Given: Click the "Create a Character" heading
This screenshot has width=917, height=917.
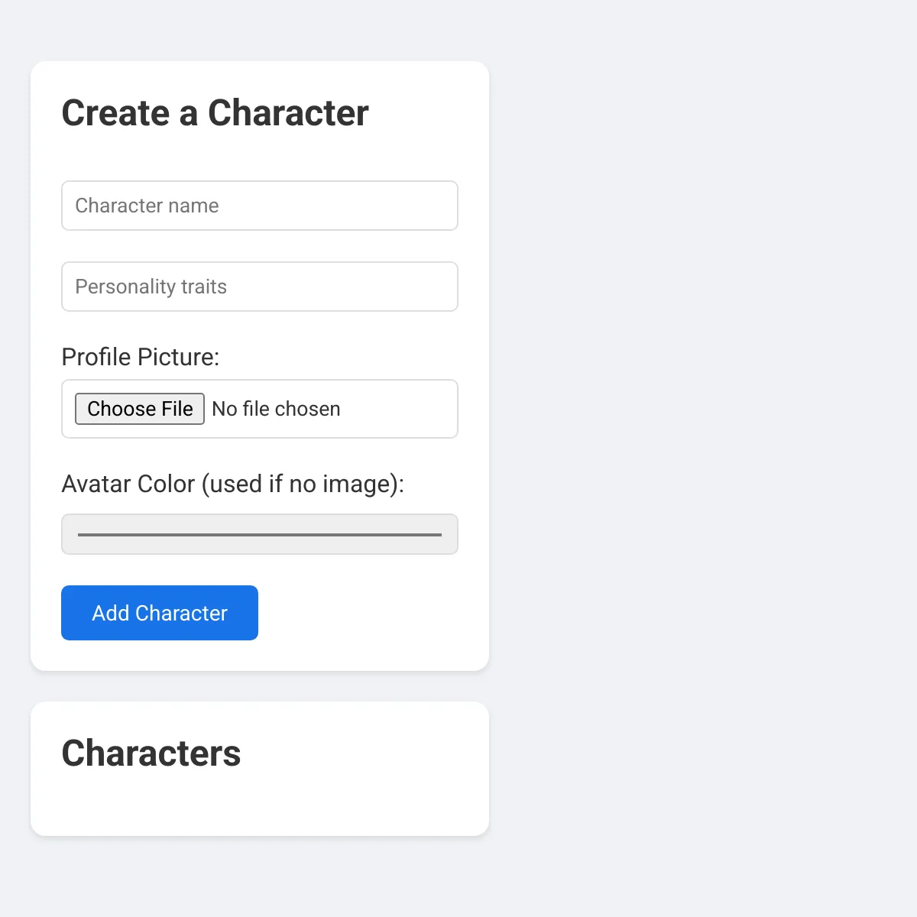Looking at the screenshot, I should (x=215, y=113).
